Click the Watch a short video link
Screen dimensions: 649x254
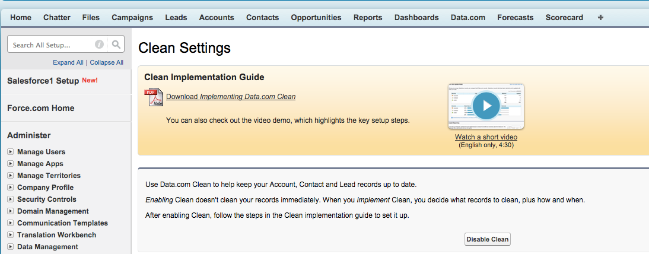point(486,137)
